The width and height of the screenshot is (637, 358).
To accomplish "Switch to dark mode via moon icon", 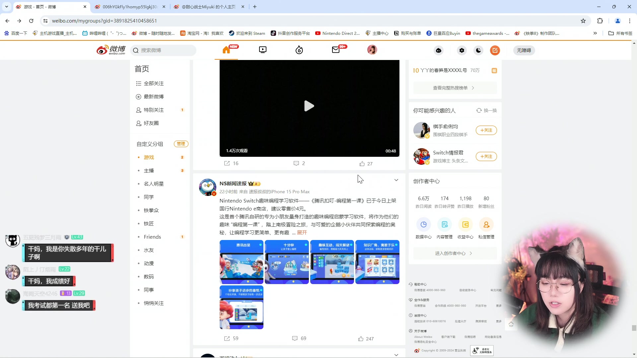I will click(x=478, y=50).
